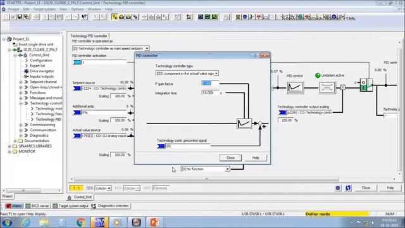Switch to the BICO server tab
The image size is (405, 228).
pyautogui.click(x=37, y=206)
